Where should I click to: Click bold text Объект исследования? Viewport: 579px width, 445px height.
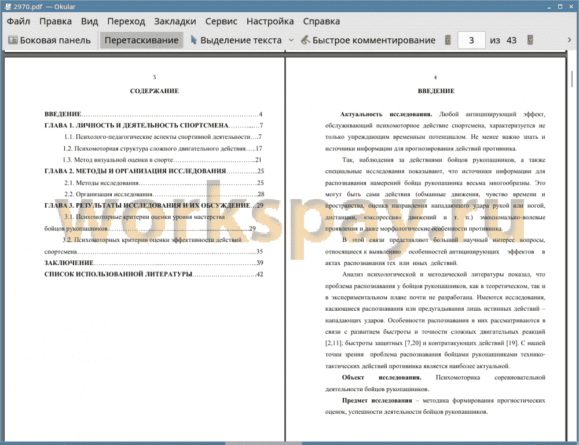382,377
